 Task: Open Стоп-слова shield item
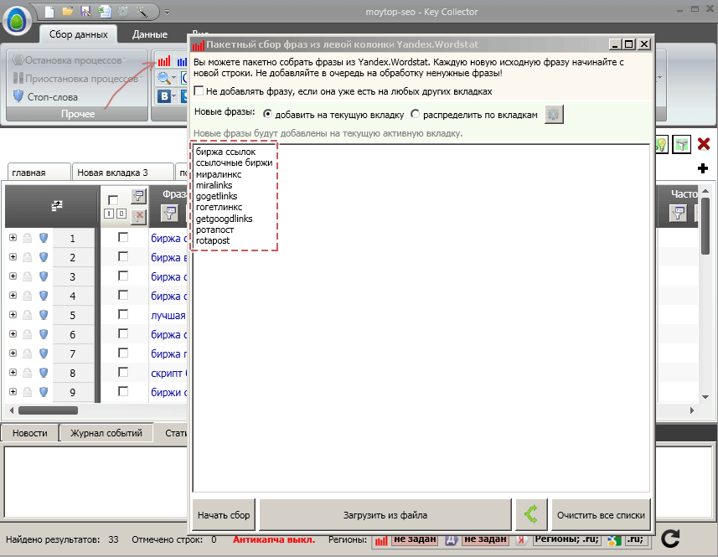[x=45, y=96]
